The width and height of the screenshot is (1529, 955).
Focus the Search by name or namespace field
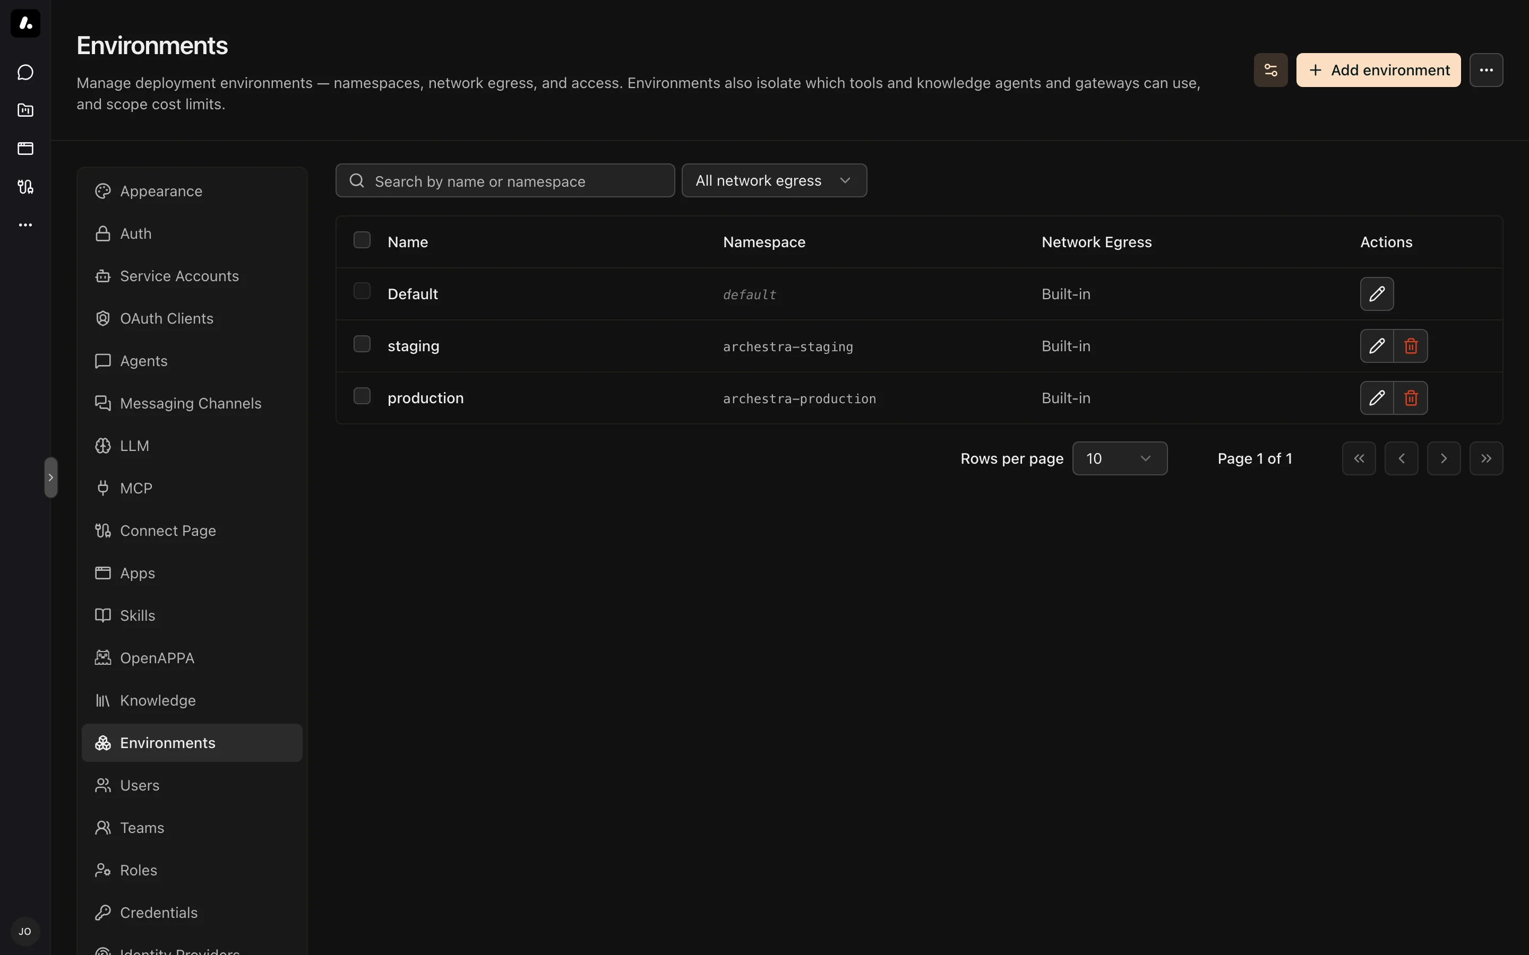[x=505, y=180]
